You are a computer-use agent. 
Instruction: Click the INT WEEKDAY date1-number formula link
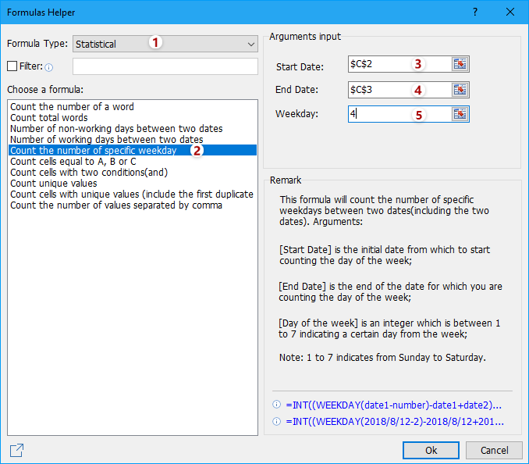coord(395,405)
